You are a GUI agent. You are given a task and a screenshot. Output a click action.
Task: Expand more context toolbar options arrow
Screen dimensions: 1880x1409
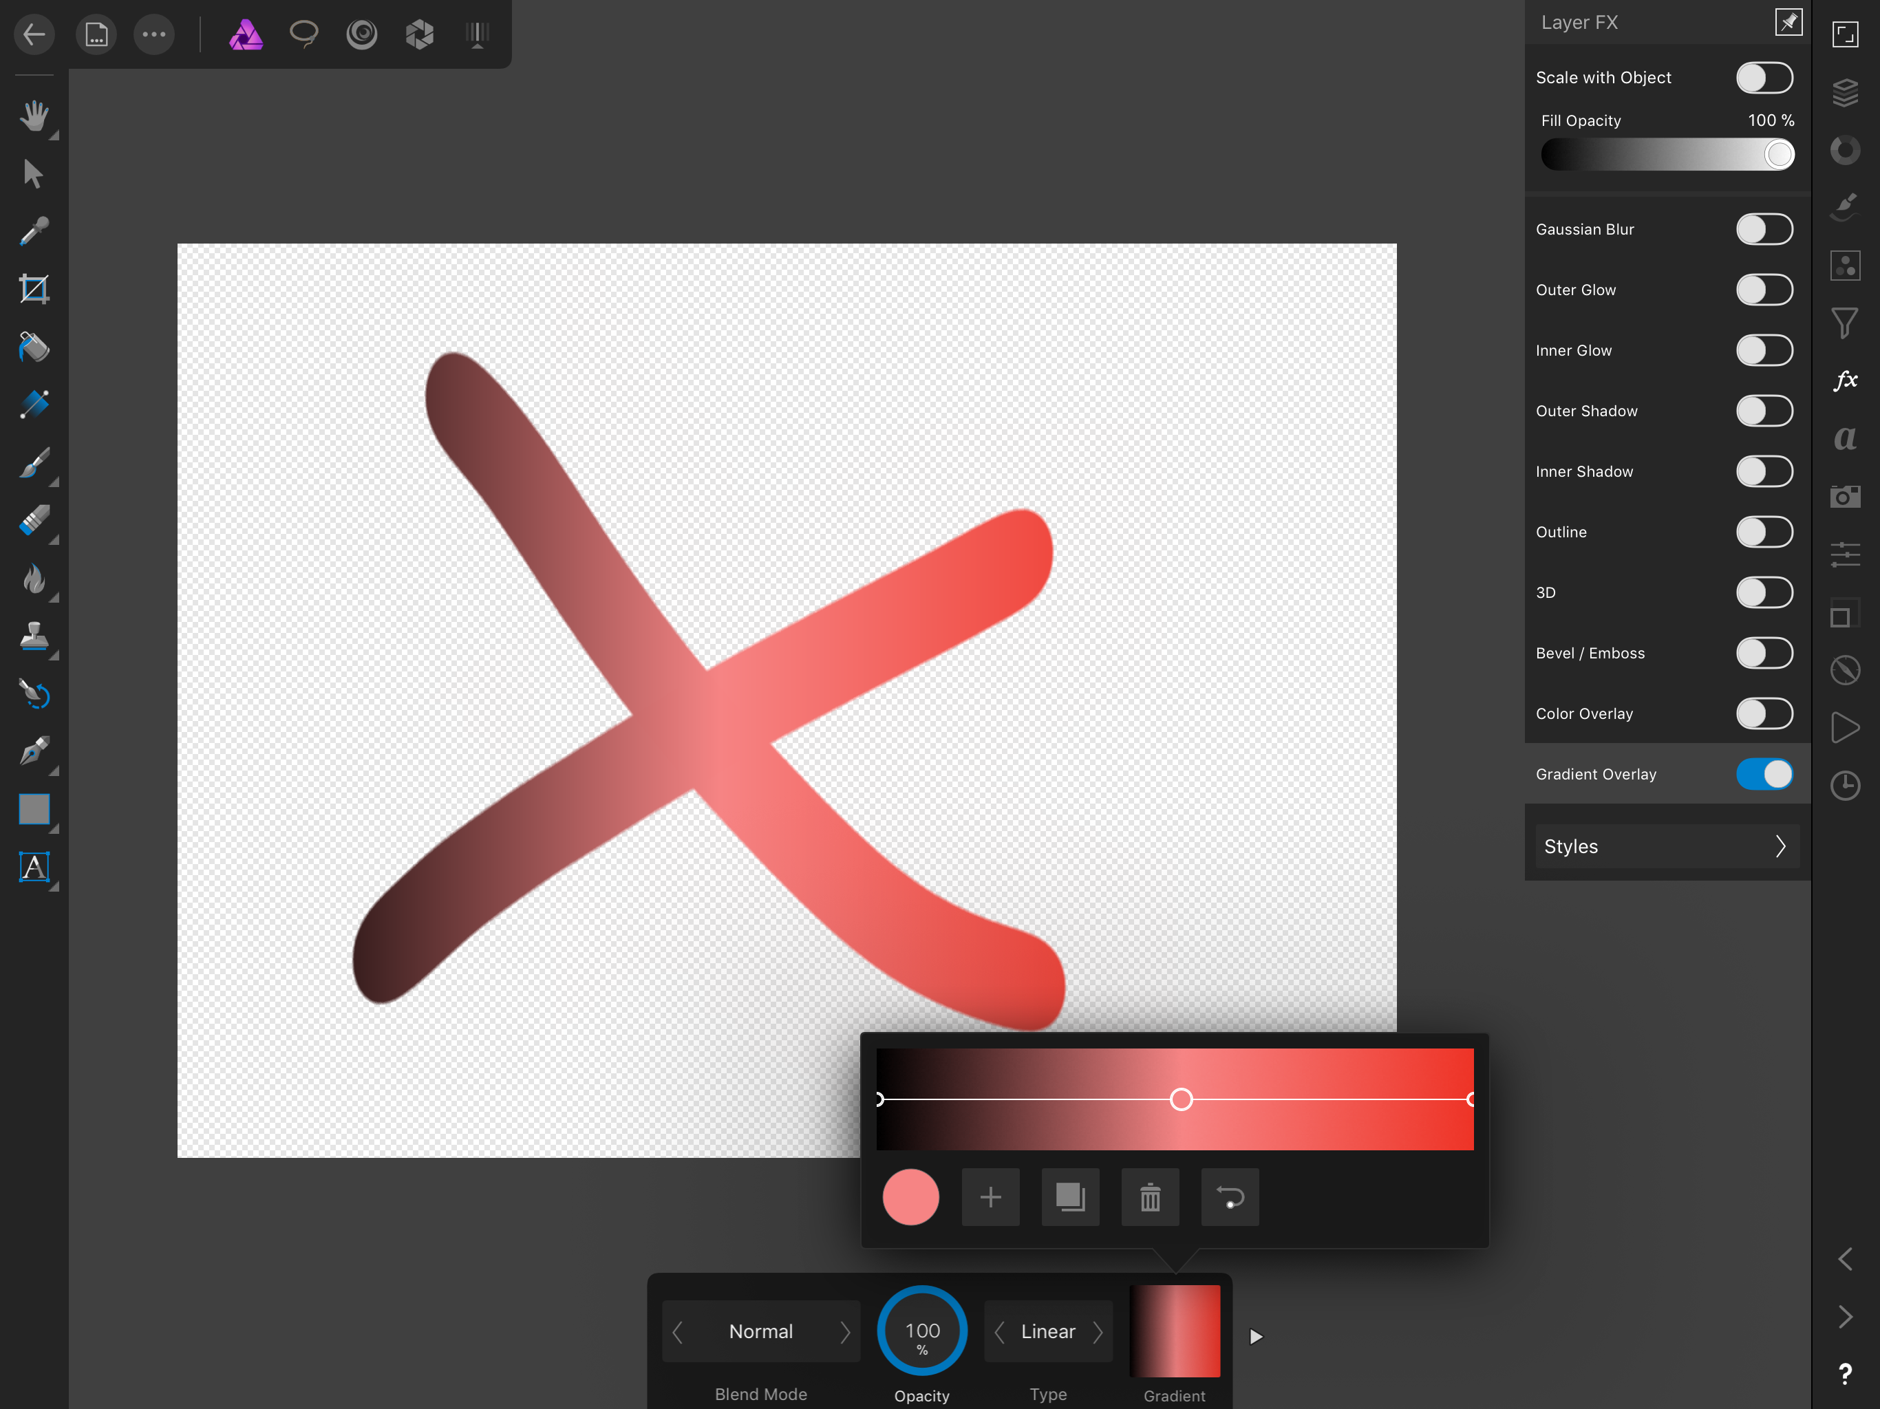(x=1255, y=1337)
